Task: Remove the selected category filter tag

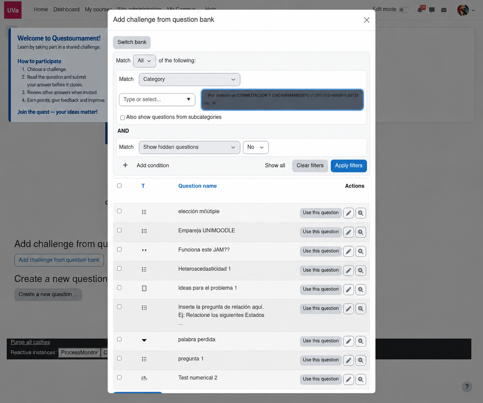Action: (214, 103)
